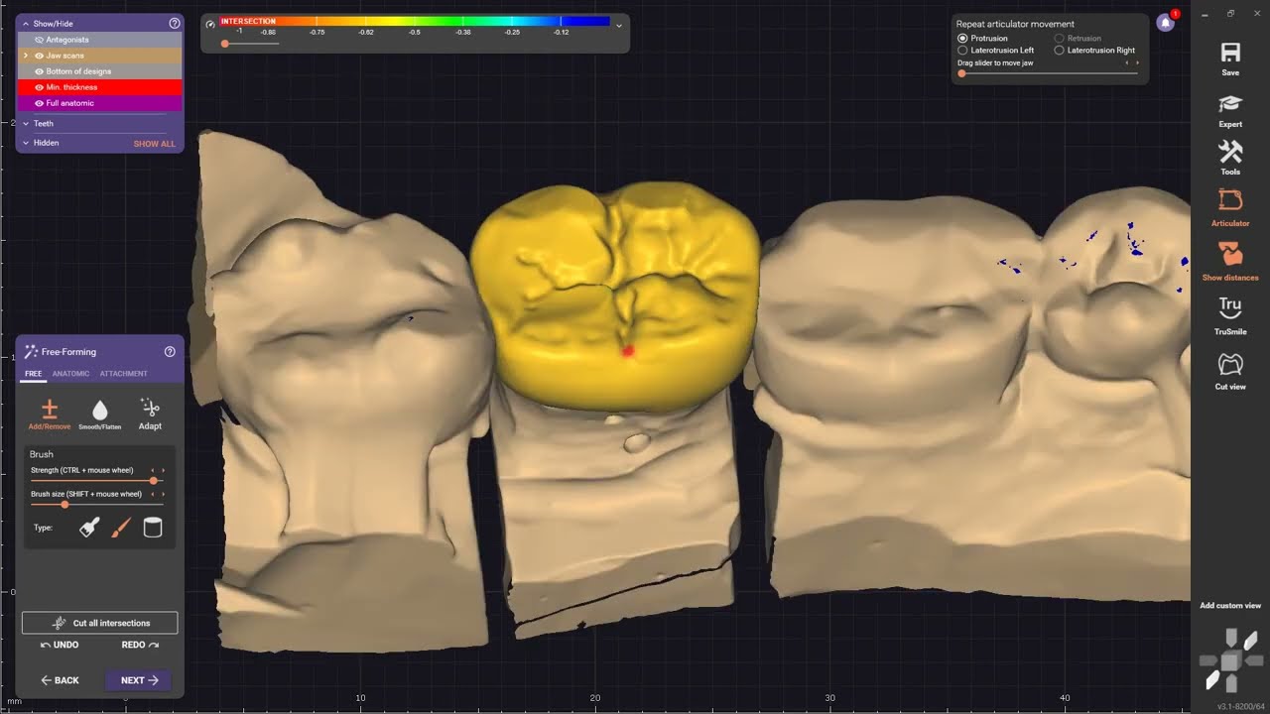Click UNDO

click(60, 645)
